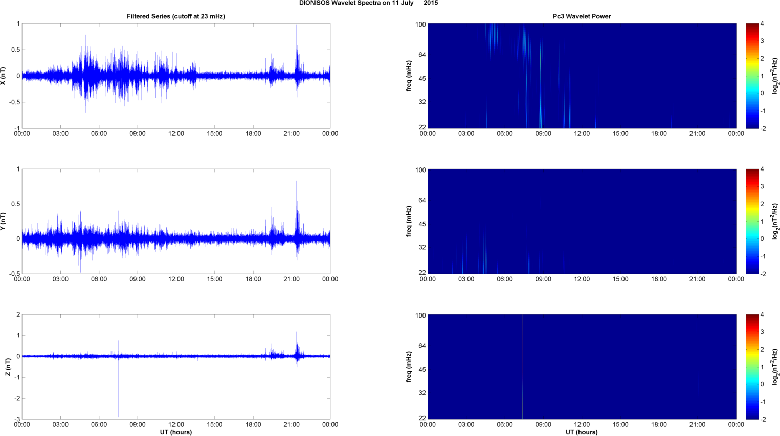Image resolution: width=780 pixels, height=436 pixels.
Task: Click the '21:00' tick under the Y series plot
Action: pyautogui.click(x=292, y=279)
